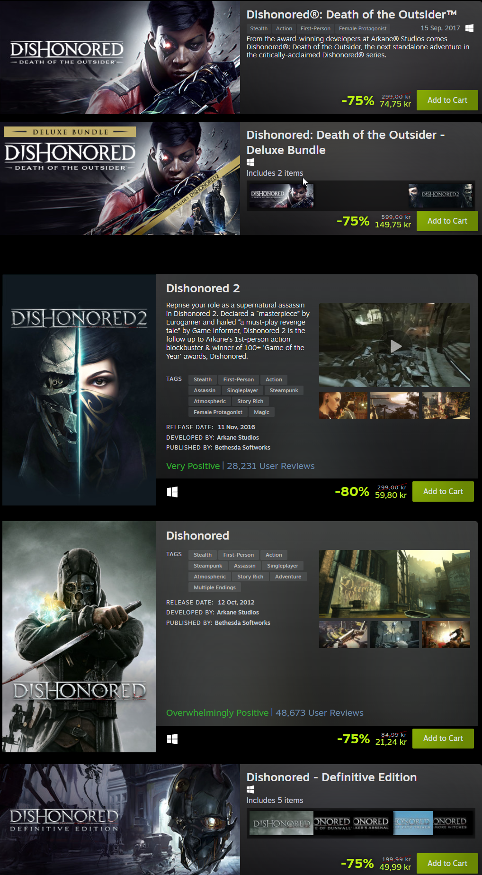
Task: Click Windows icon beside Dishonored 2 price
Action: coord(172,492)
